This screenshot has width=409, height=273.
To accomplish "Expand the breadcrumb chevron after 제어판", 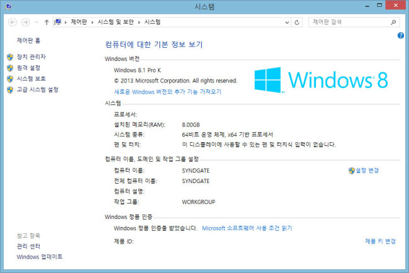I will coord(92,23).
